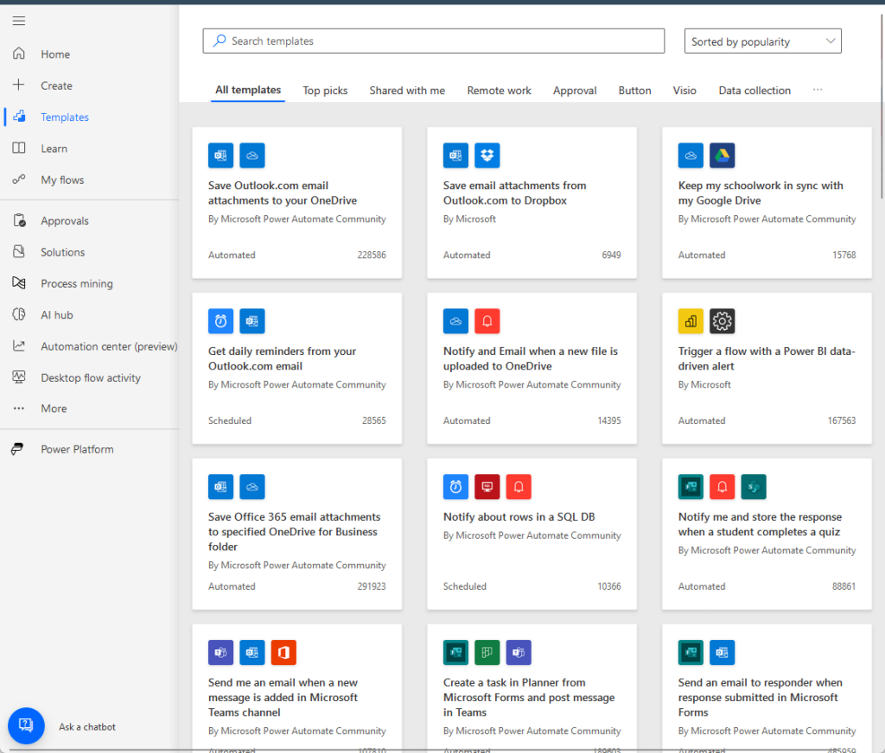Open the AI hub icon
Screen dimensions: 885x753
19,314
